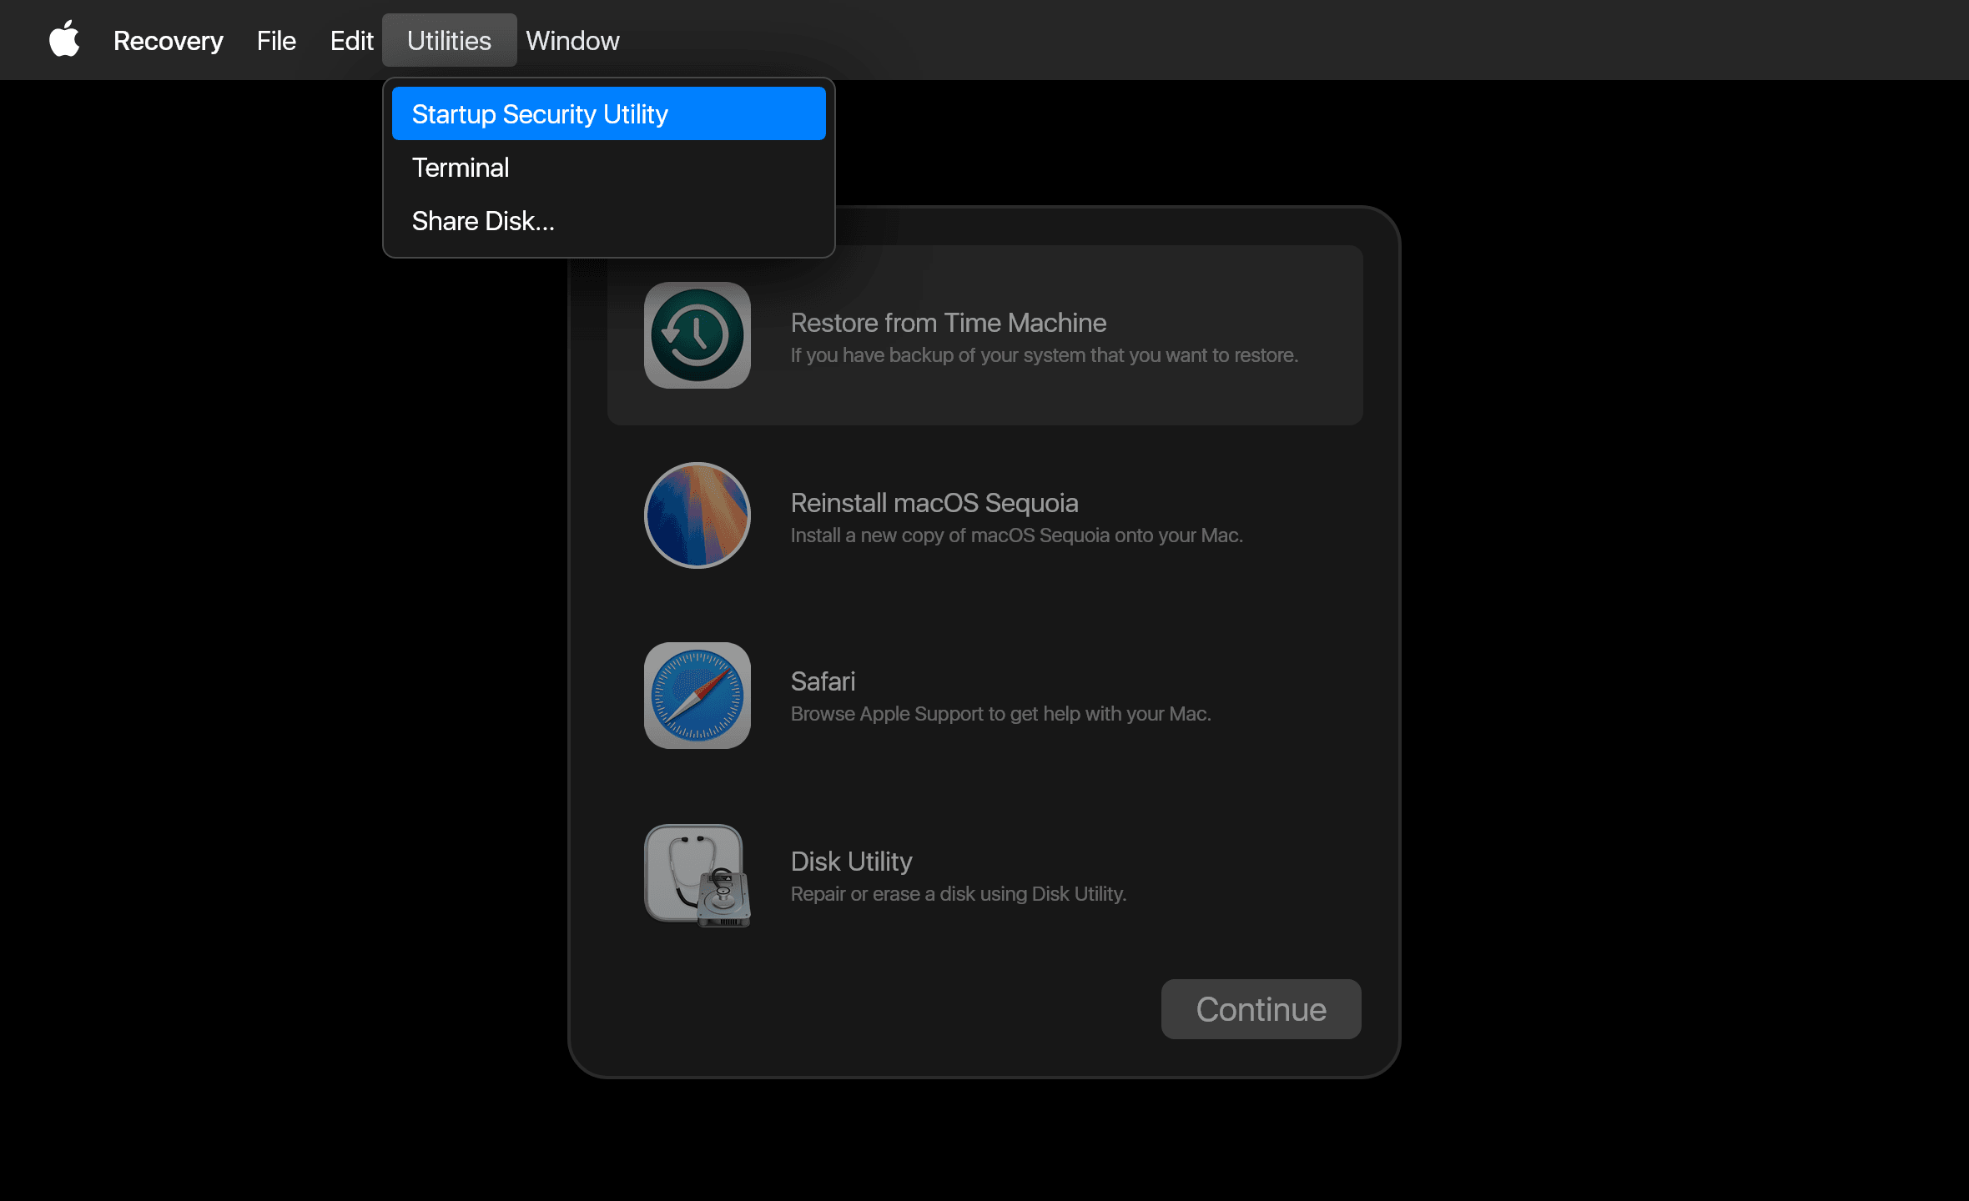Close the Utilities dropdown menu
The height and width of the screenshot is (1201, 1969).
point(449,39)
